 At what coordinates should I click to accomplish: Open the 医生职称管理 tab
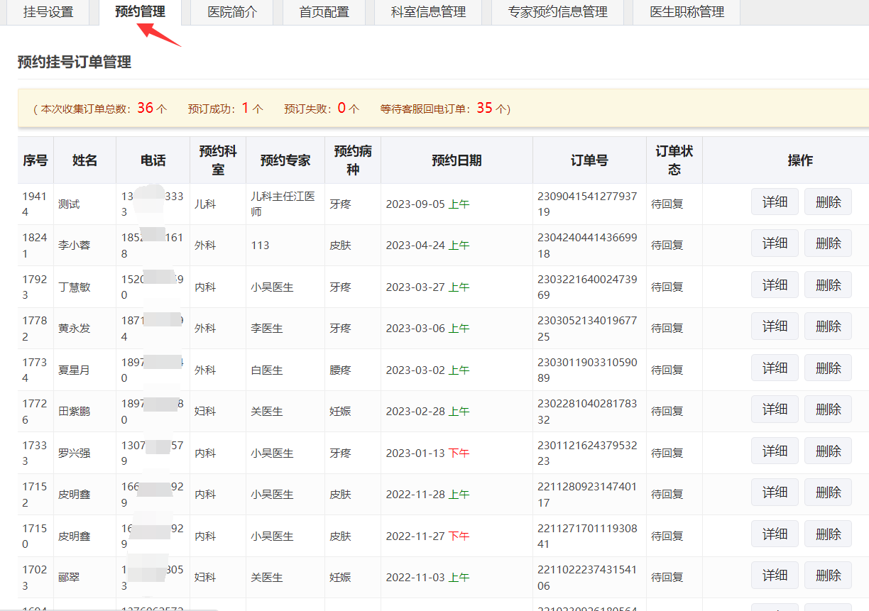coord(686,12)
